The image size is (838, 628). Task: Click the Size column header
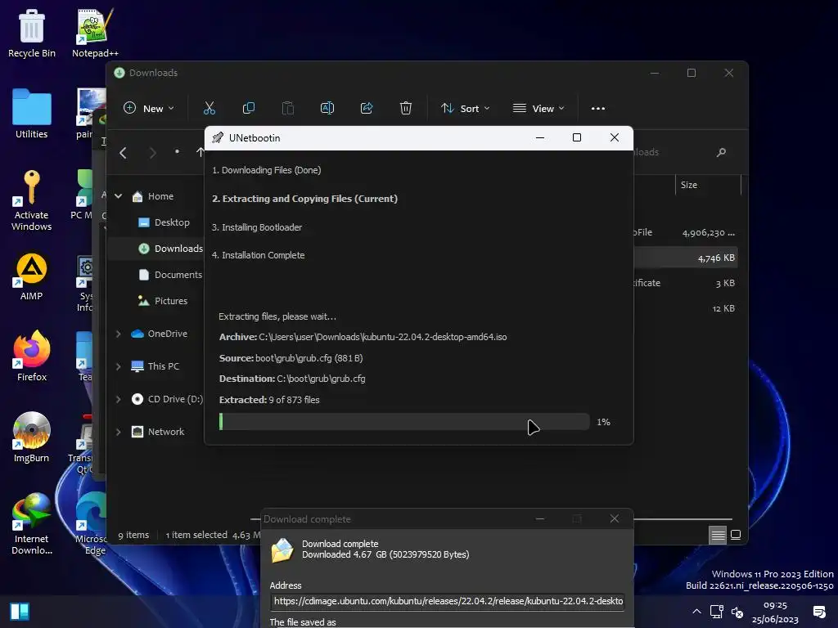pyautogui.click(x=708, y=185)
